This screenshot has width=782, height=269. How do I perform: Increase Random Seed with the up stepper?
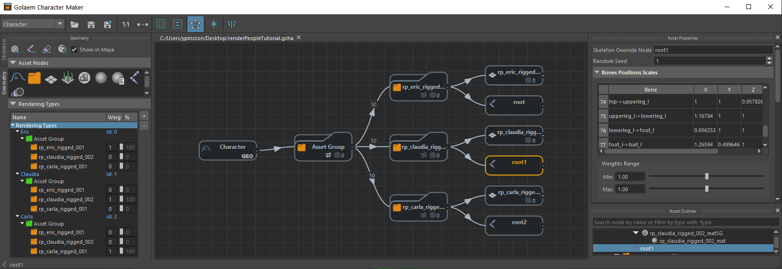[x=769, y=58]
